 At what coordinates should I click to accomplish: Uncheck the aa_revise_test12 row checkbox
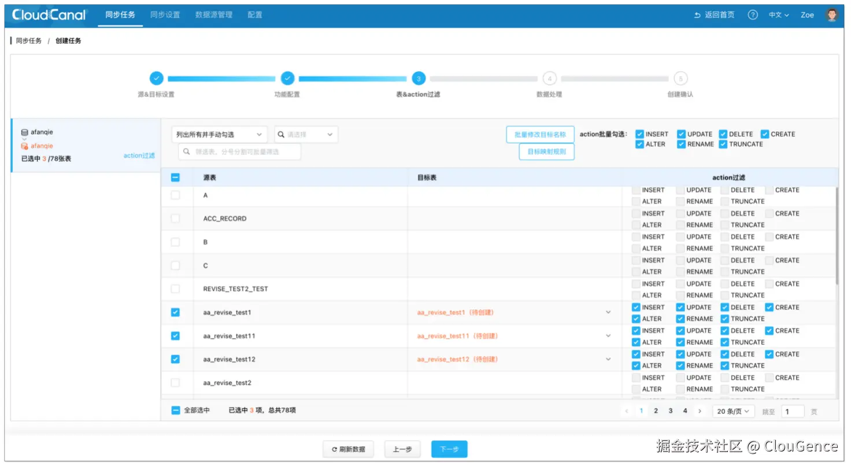175,359
